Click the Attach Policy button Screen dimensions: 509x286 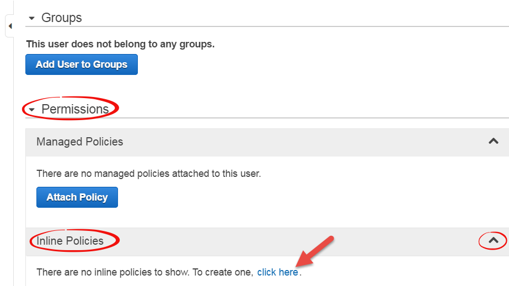coord(77,197)
